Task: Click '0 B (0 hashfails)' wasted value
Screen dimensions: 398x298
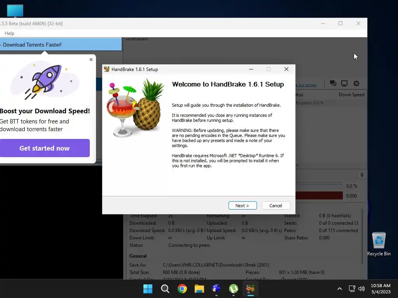Action: [x=335, y=216]
